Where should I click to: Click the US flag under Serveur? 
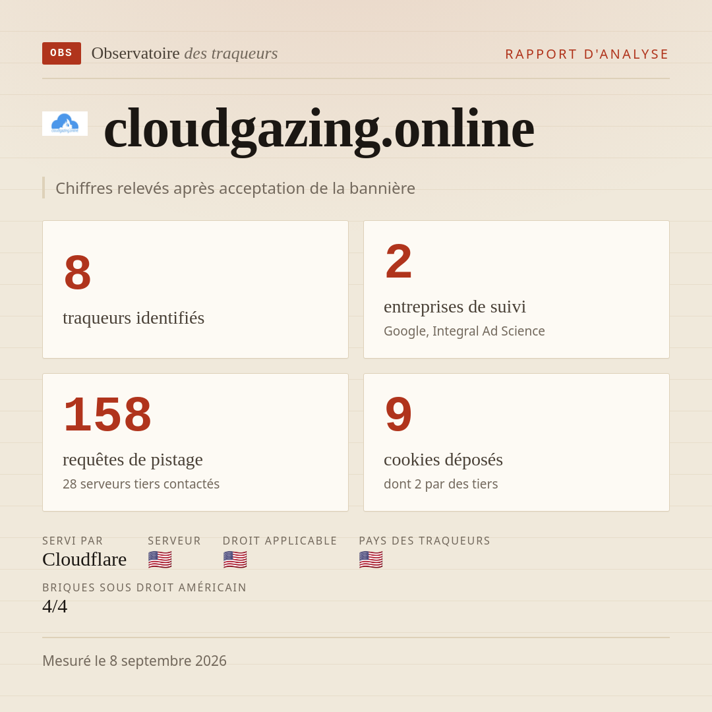tap(160, 560)
